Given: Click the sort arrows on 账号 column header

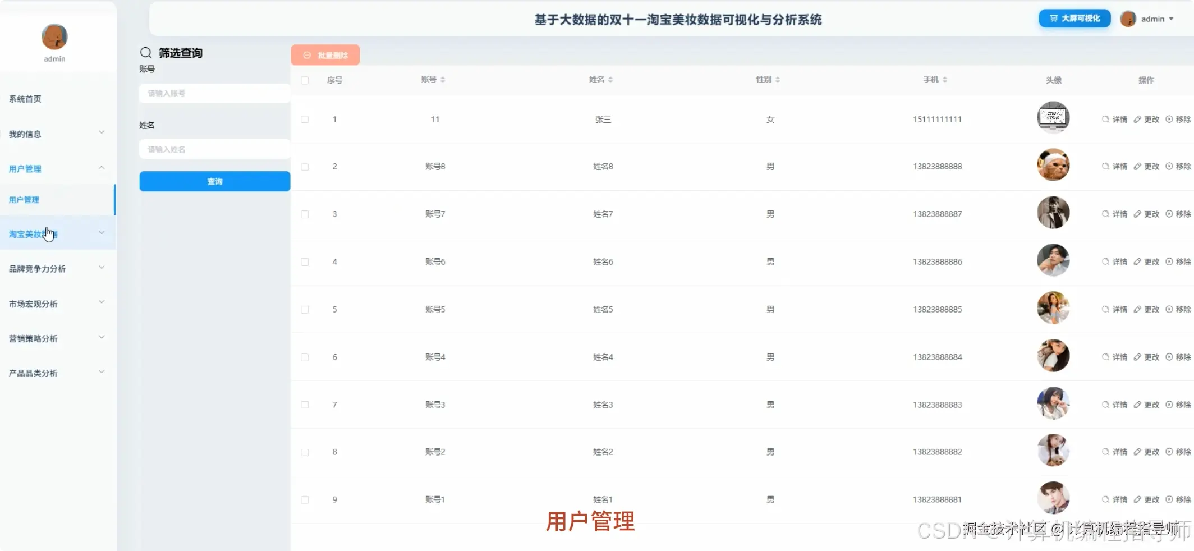Looking at the screenshot, I should [x=444, y=80].
